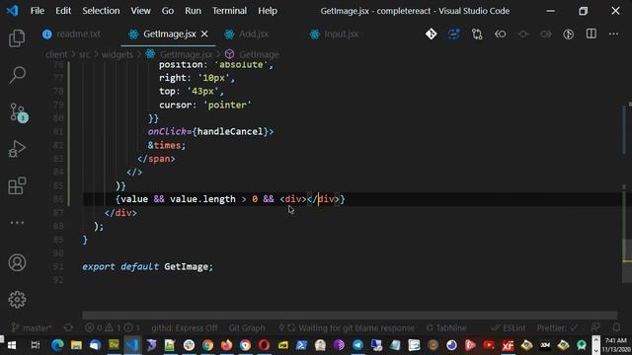The image size is (632, 355).
Task: Click on handleCancel in onClick line
Action: click(x=230, y=131)
